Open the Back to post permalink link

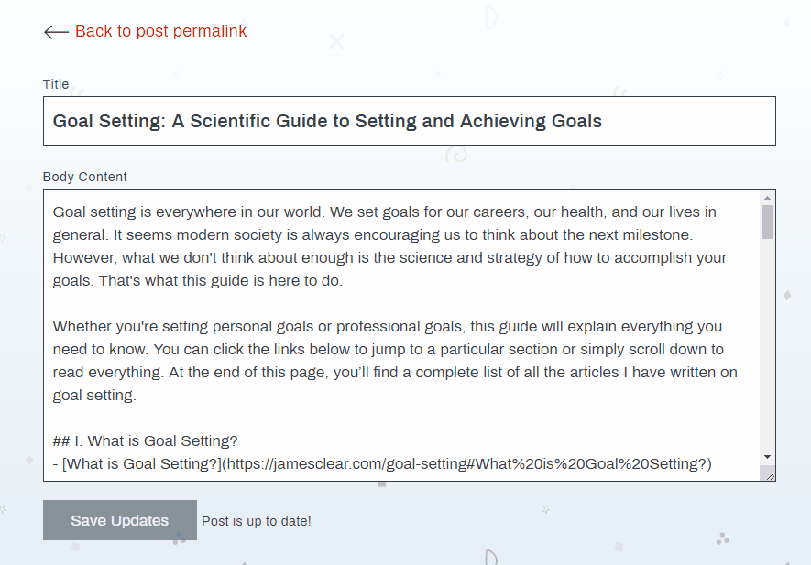coord(160,31)
